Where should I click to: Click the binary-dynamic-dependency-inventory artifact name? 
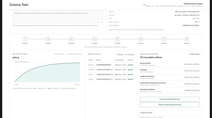(153, 83)
